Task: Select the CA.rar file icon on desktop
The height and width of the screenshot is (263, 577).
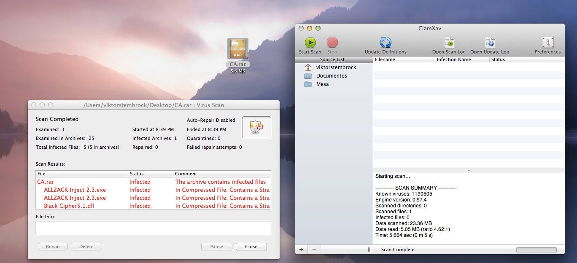Action: (238, 49)
